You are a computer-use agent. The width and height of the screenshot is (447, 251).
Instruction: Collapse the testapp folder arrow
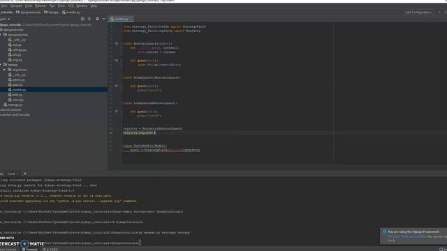[x=1, y=65]
